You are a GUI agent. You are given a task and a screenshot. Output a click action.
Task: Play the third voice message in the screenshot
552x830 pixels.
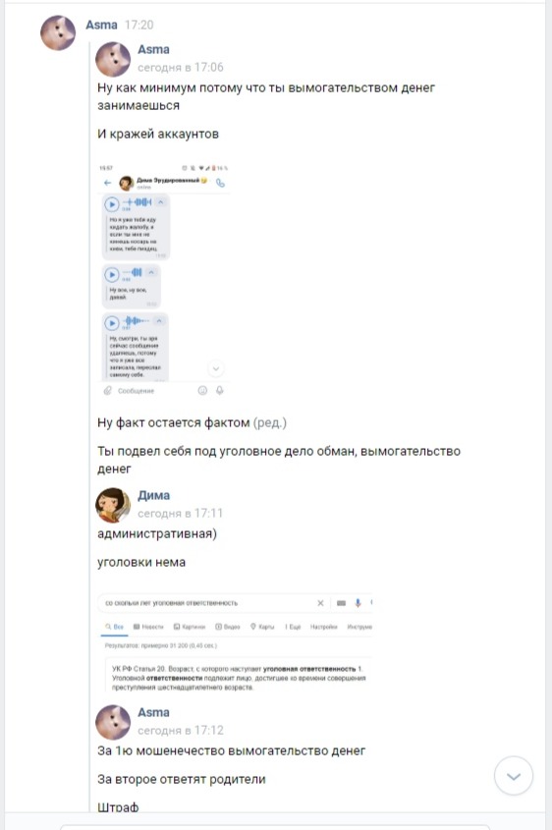click(x=112, y=322)
